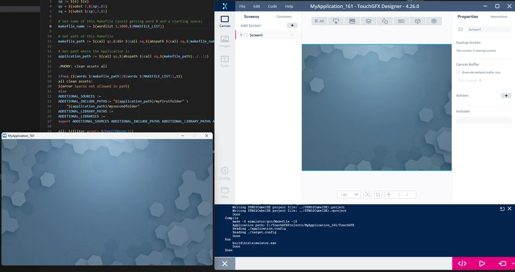Open the Texts sidebar section
Image resolution: width=515 pixels, height=272 pixels.
tap(225, 61)
